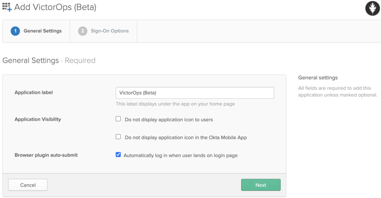Image resolution: width=381 pixels, height=198 pixels.
Task: Click the Application Visibility field label
Action: click(x=38, y=119)
